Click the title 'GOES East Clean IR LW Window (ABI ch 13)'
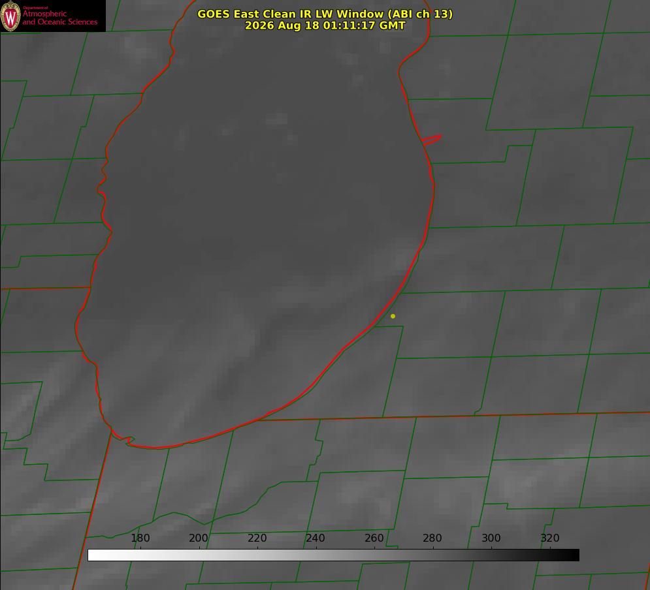The image size is (650, 590). click(325, 14)
